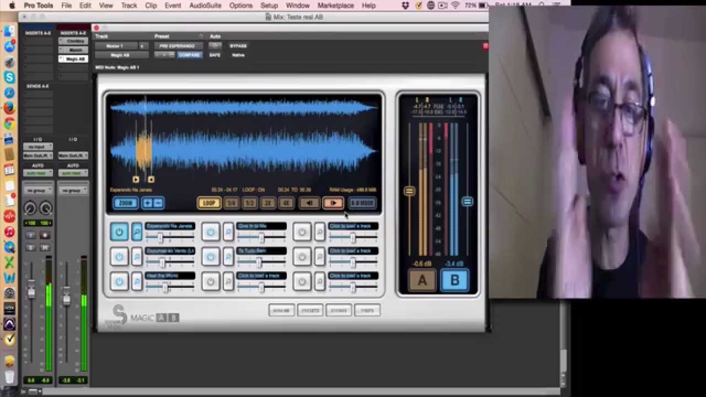Click the waveform zoom-out minus button

click(158, 203)
